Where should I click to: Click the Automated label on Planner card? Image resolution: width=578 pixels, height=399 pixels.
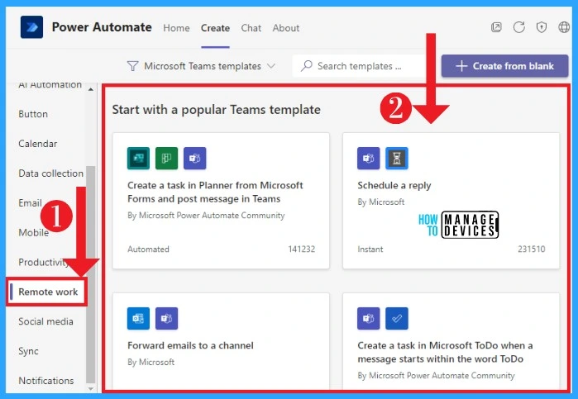click(x=148, y=249)
